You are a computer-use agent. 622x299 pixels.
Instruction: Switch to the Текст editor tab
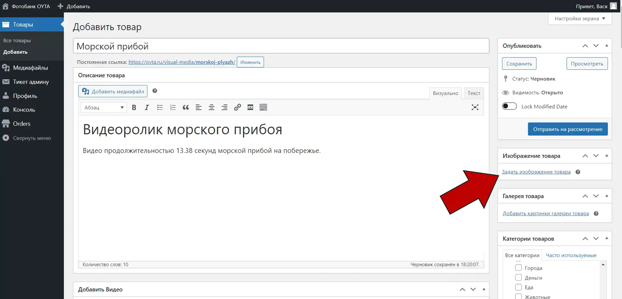click(474, 93)
